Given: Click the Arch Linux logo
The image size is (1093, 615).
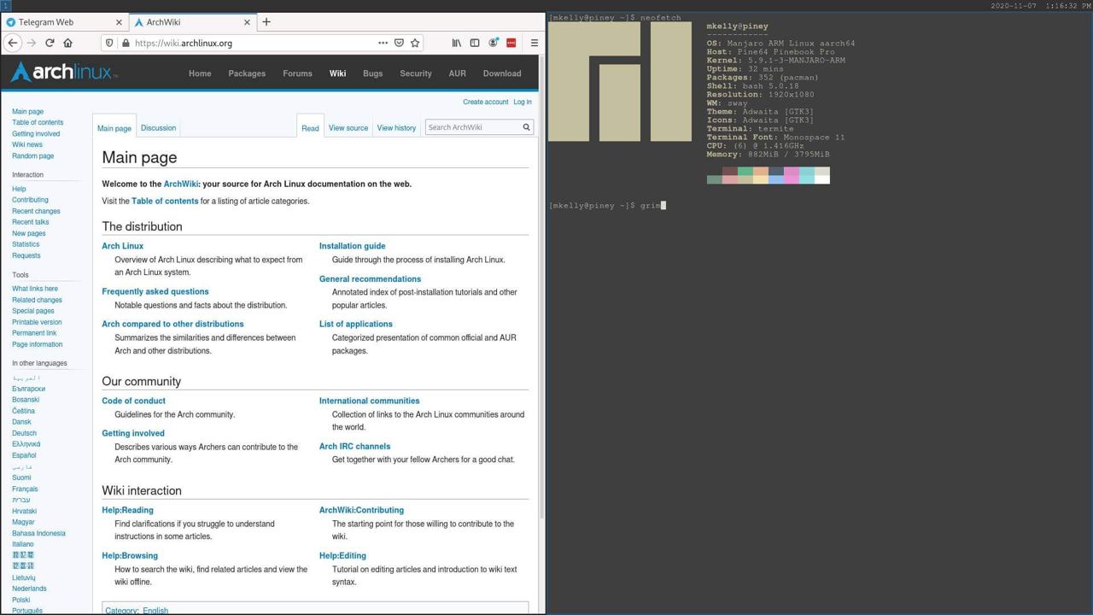Looking at the screenshot, I should click(x=64, y=73).
